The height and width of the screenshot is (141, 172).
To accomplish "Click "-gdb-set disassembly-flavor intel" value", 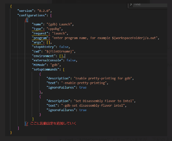I will (x=93, y=106).
